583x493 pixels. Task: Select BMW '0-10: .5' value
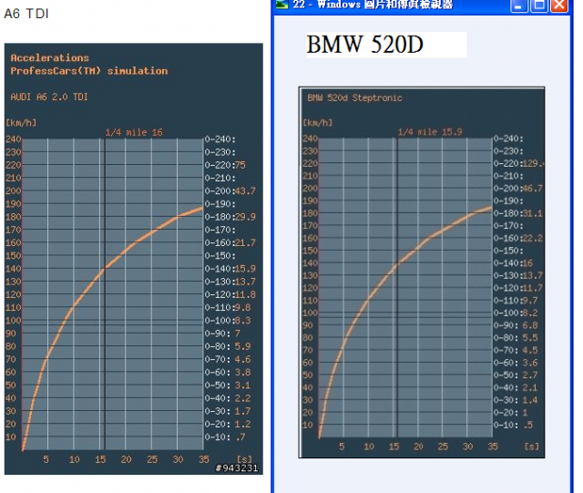(x=513, y=425)
